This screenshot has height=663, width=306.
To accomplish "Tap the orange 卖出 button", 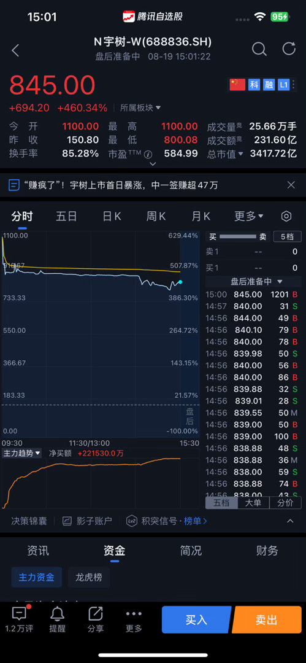I will tap(267, 619).
